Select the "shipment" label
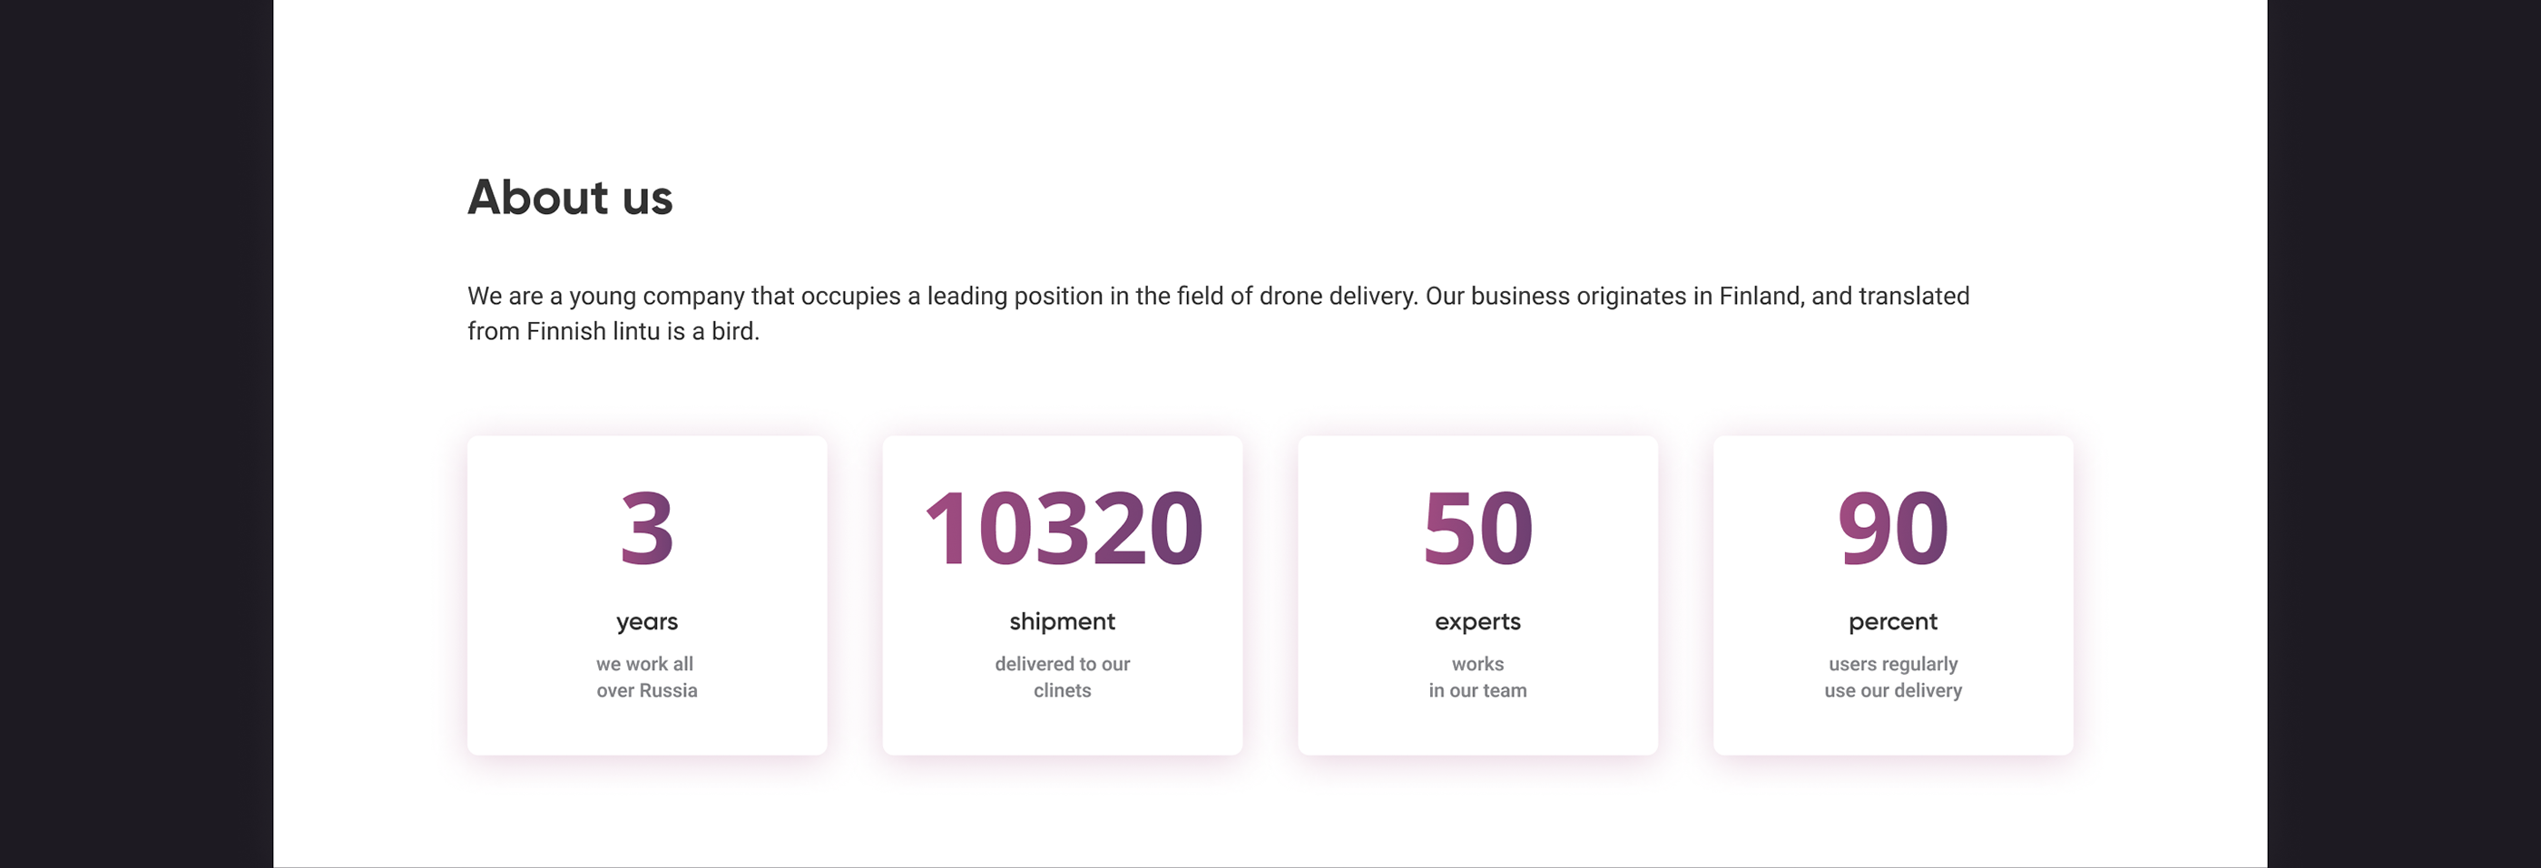The width and height of the screenshot is (2541, 868). tap(1063, 621)
